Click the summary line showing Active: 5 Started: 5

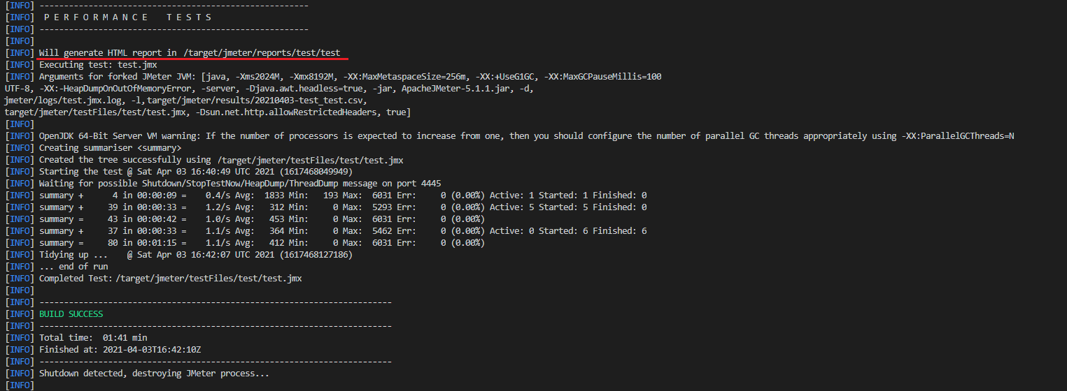coord(343,207)
